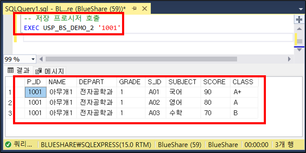Viewport: 306px width, 153px height.
Task: Click the P_ID column header
Action: (x=35, y=82)
